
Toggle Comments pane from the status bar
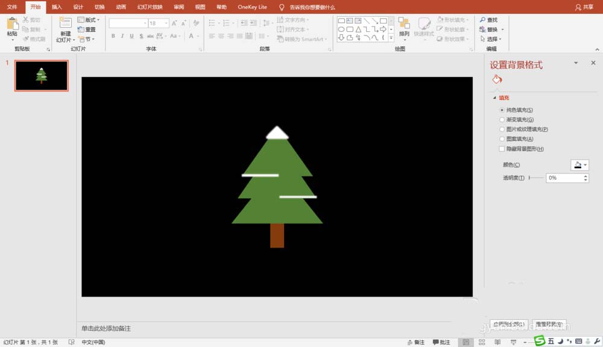tap(441, 342)
